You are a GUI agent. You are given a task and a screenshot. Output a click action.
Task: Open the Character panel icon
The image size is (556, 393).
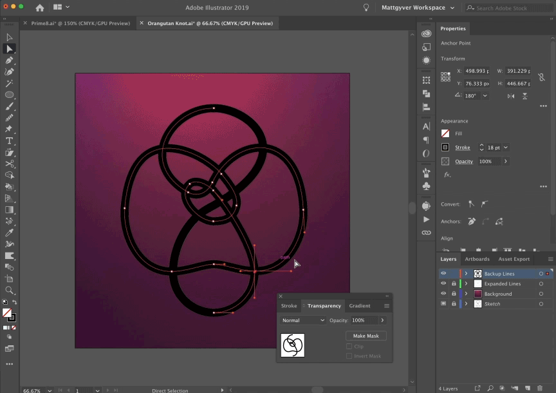tap(425, 126)
